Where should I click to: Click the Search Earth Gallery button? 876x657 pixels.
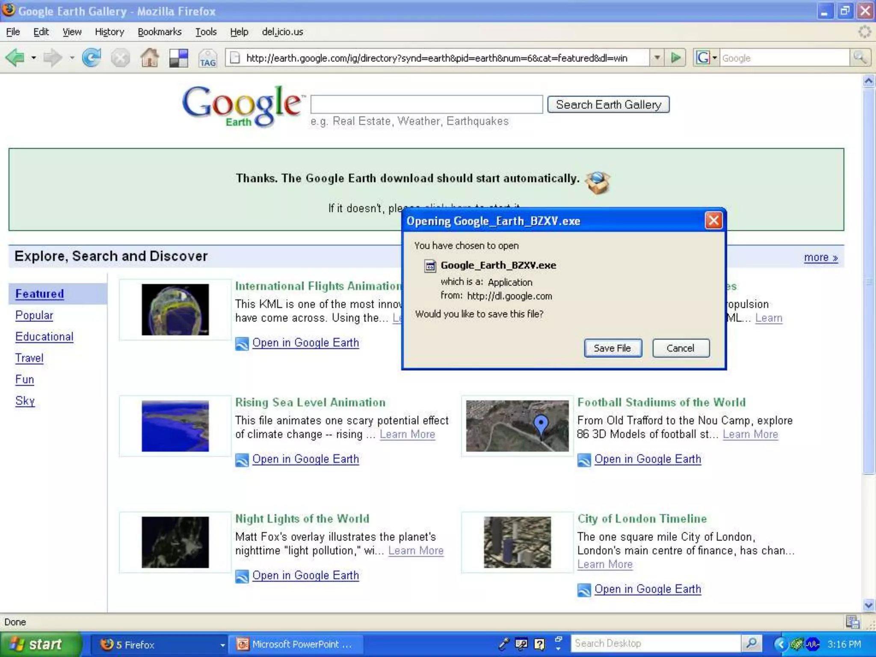(x=608, y=104)
